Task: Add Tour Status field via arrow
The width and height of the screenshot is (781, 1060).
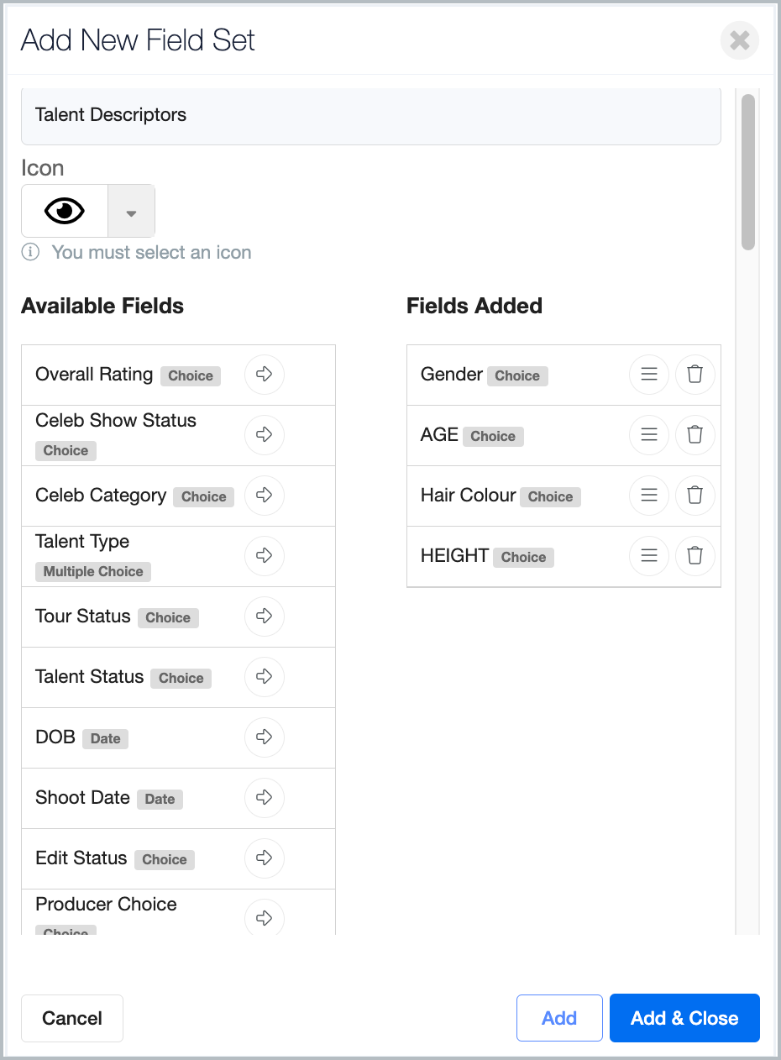Action: pyautogui.click(x=265, y=616)
